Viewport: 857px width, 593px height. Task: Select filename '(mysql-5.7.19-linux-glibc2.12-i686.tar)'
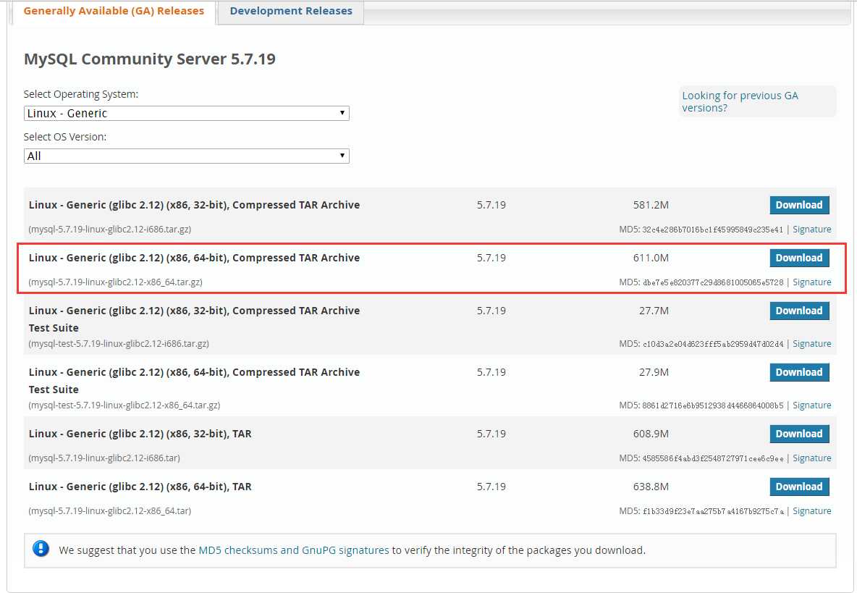click(x=104, y=458)
